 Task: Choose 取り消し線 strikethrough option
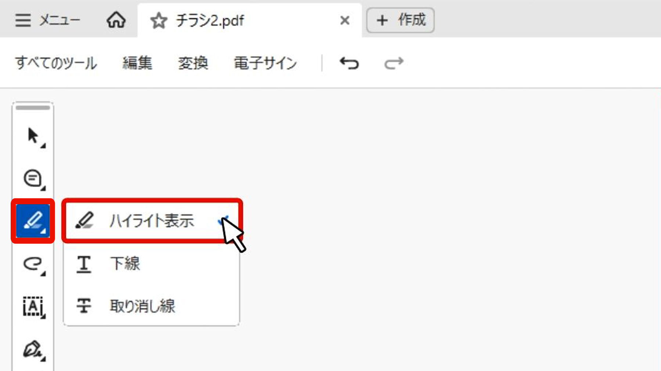[152, 306]
